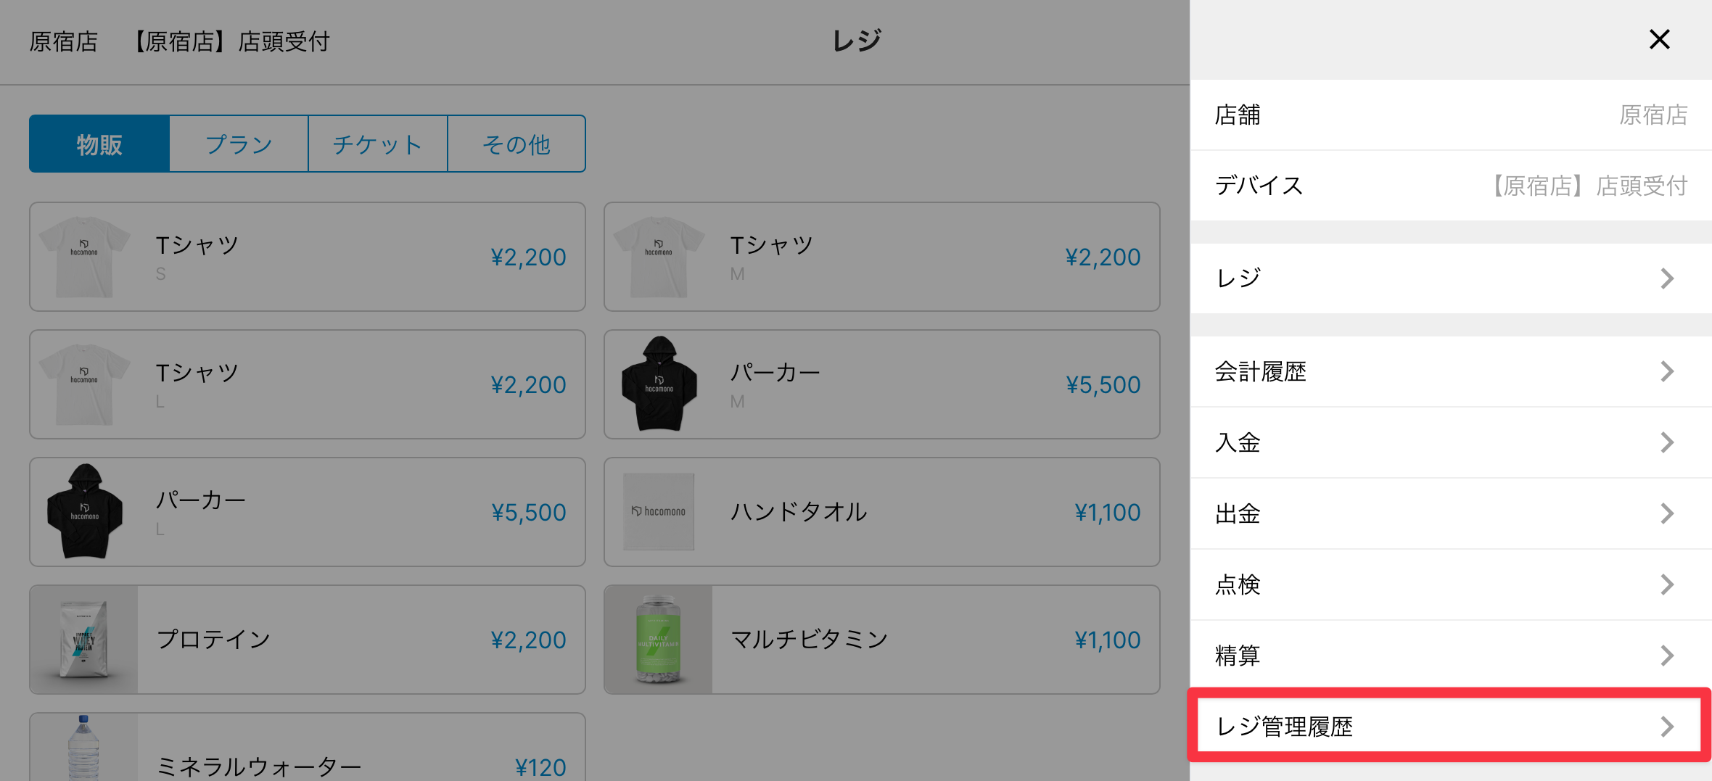Select the 物販 tab

coord(99,144)
